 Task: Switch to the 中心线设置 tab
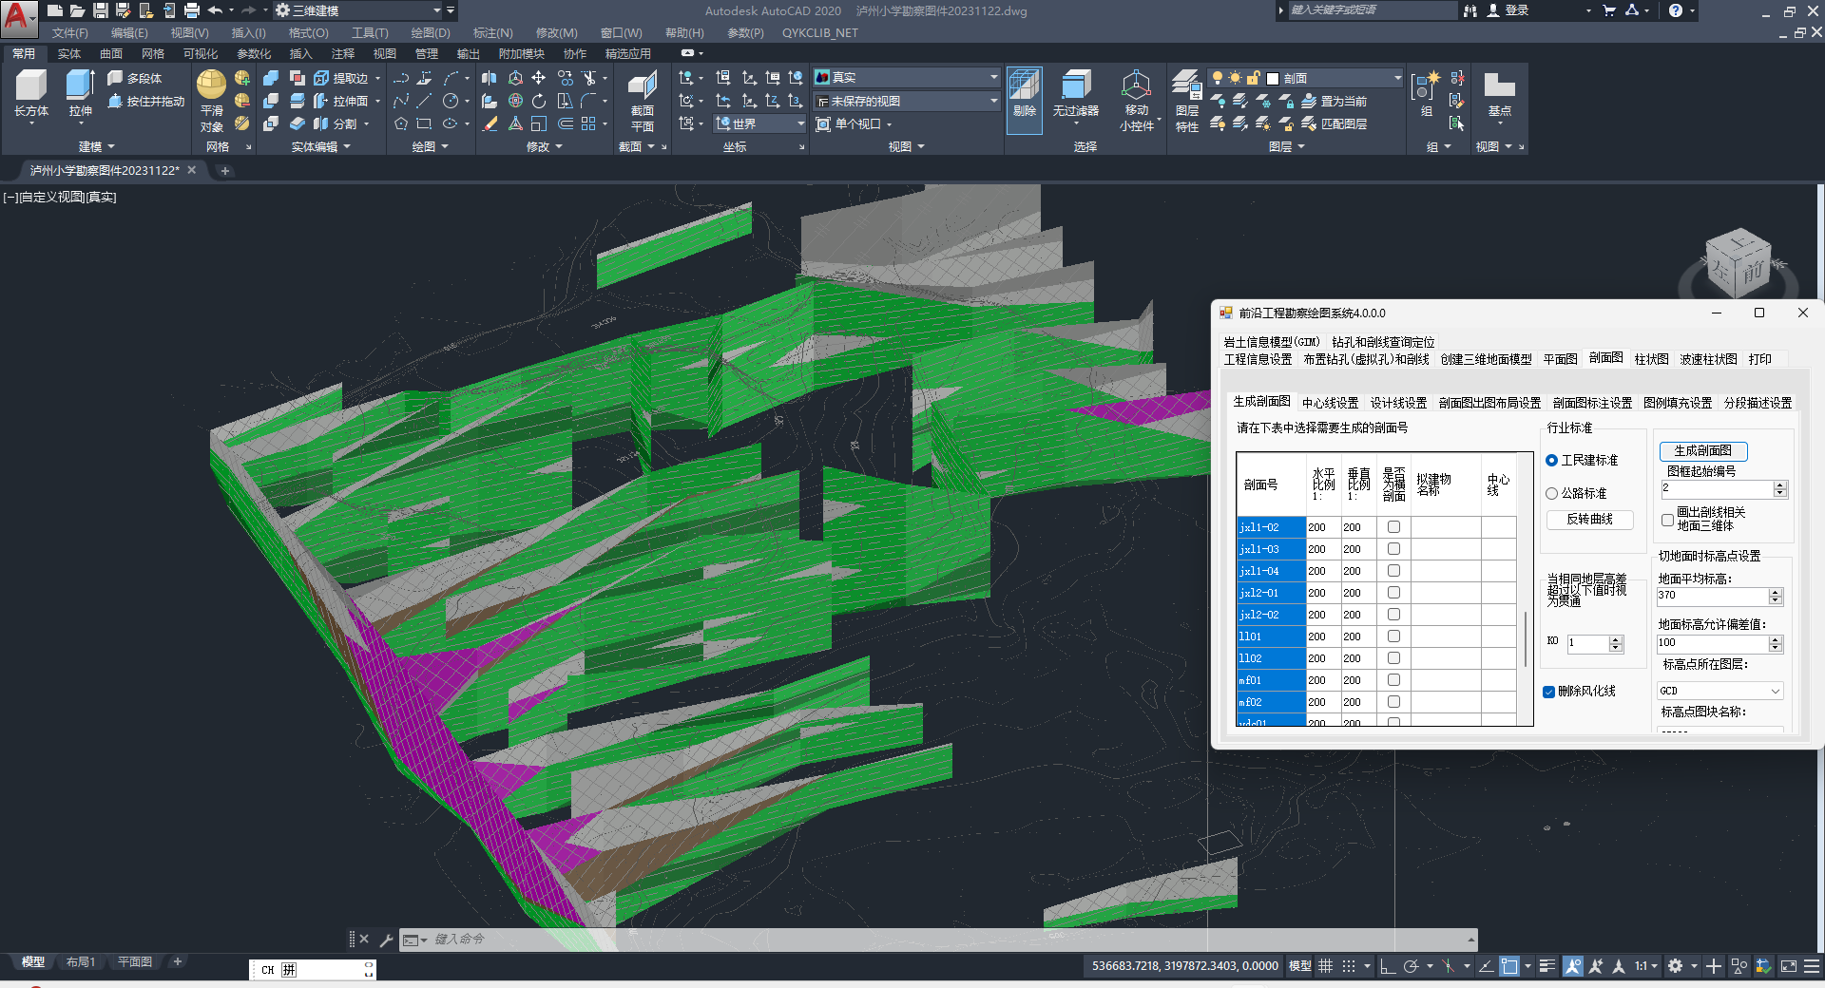[1330, 403]
